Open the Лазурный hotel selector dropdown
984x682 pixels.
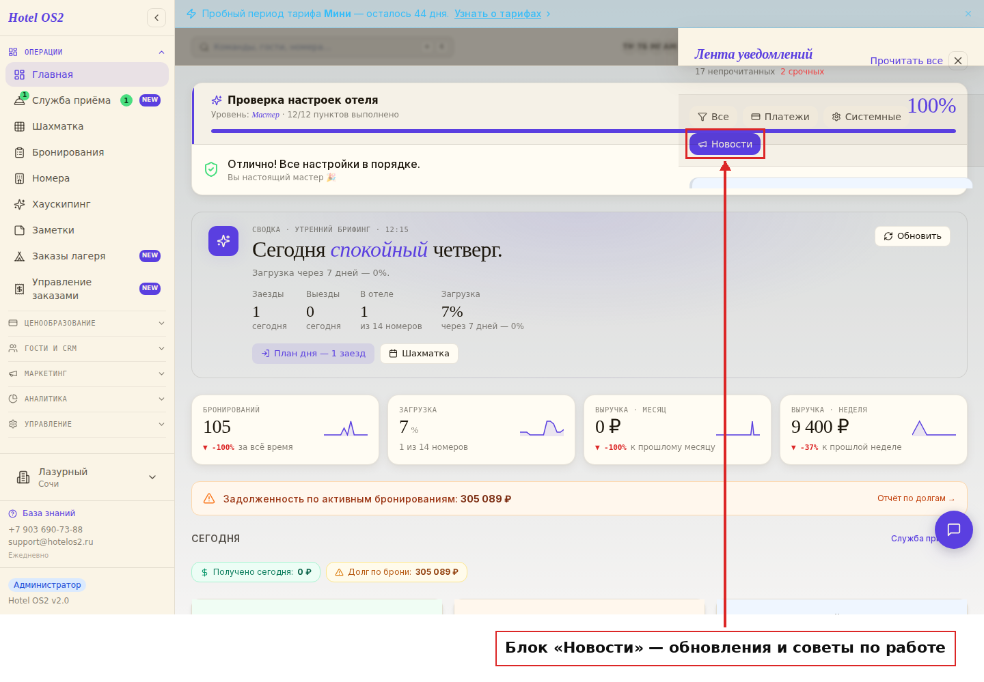[x=87, y=477]
